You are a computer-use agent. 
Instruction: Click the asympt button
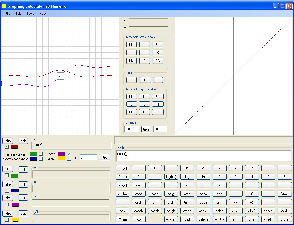[171, 219]
